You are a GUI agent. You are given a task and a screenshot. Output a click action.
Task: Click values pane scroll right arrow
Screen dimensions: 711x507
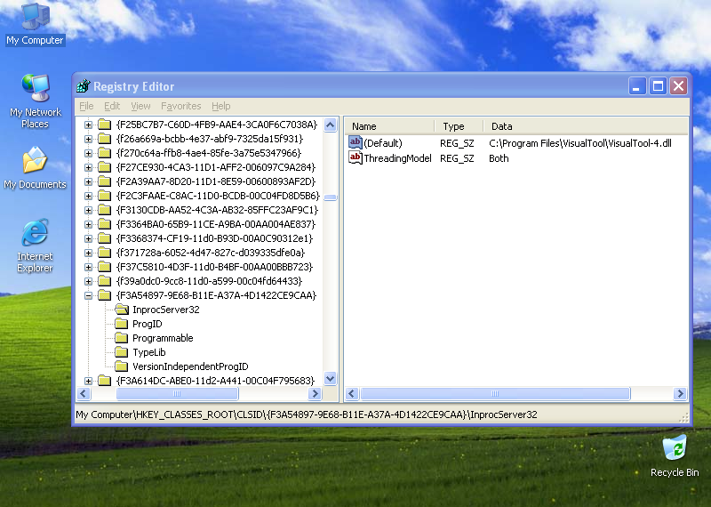point(680,393)
